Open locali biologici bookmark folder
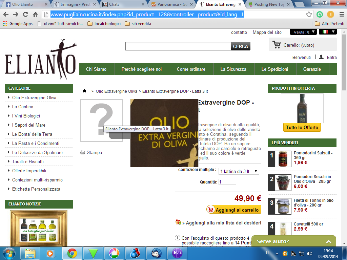This screenshot has height=260, width=347. click(104, 24)
